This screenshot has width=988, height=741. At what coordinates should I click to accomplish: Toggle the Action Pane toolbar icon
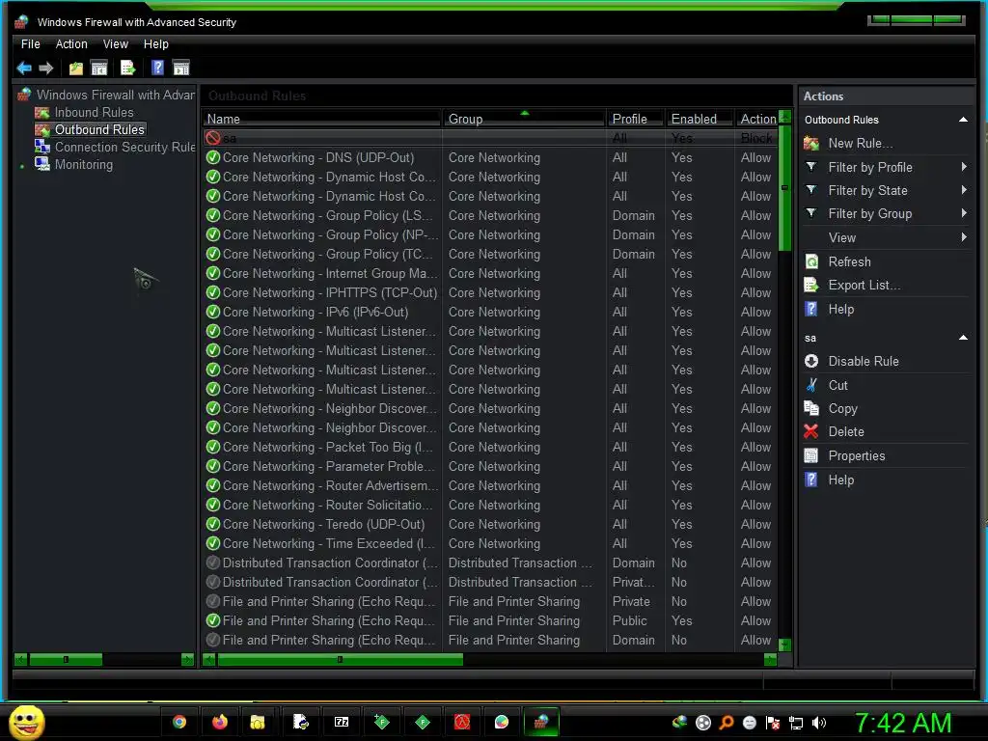coord(180,69)
